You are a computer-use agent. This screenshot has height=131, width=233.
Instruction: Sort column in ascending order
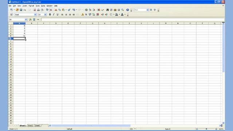point(90,10)
